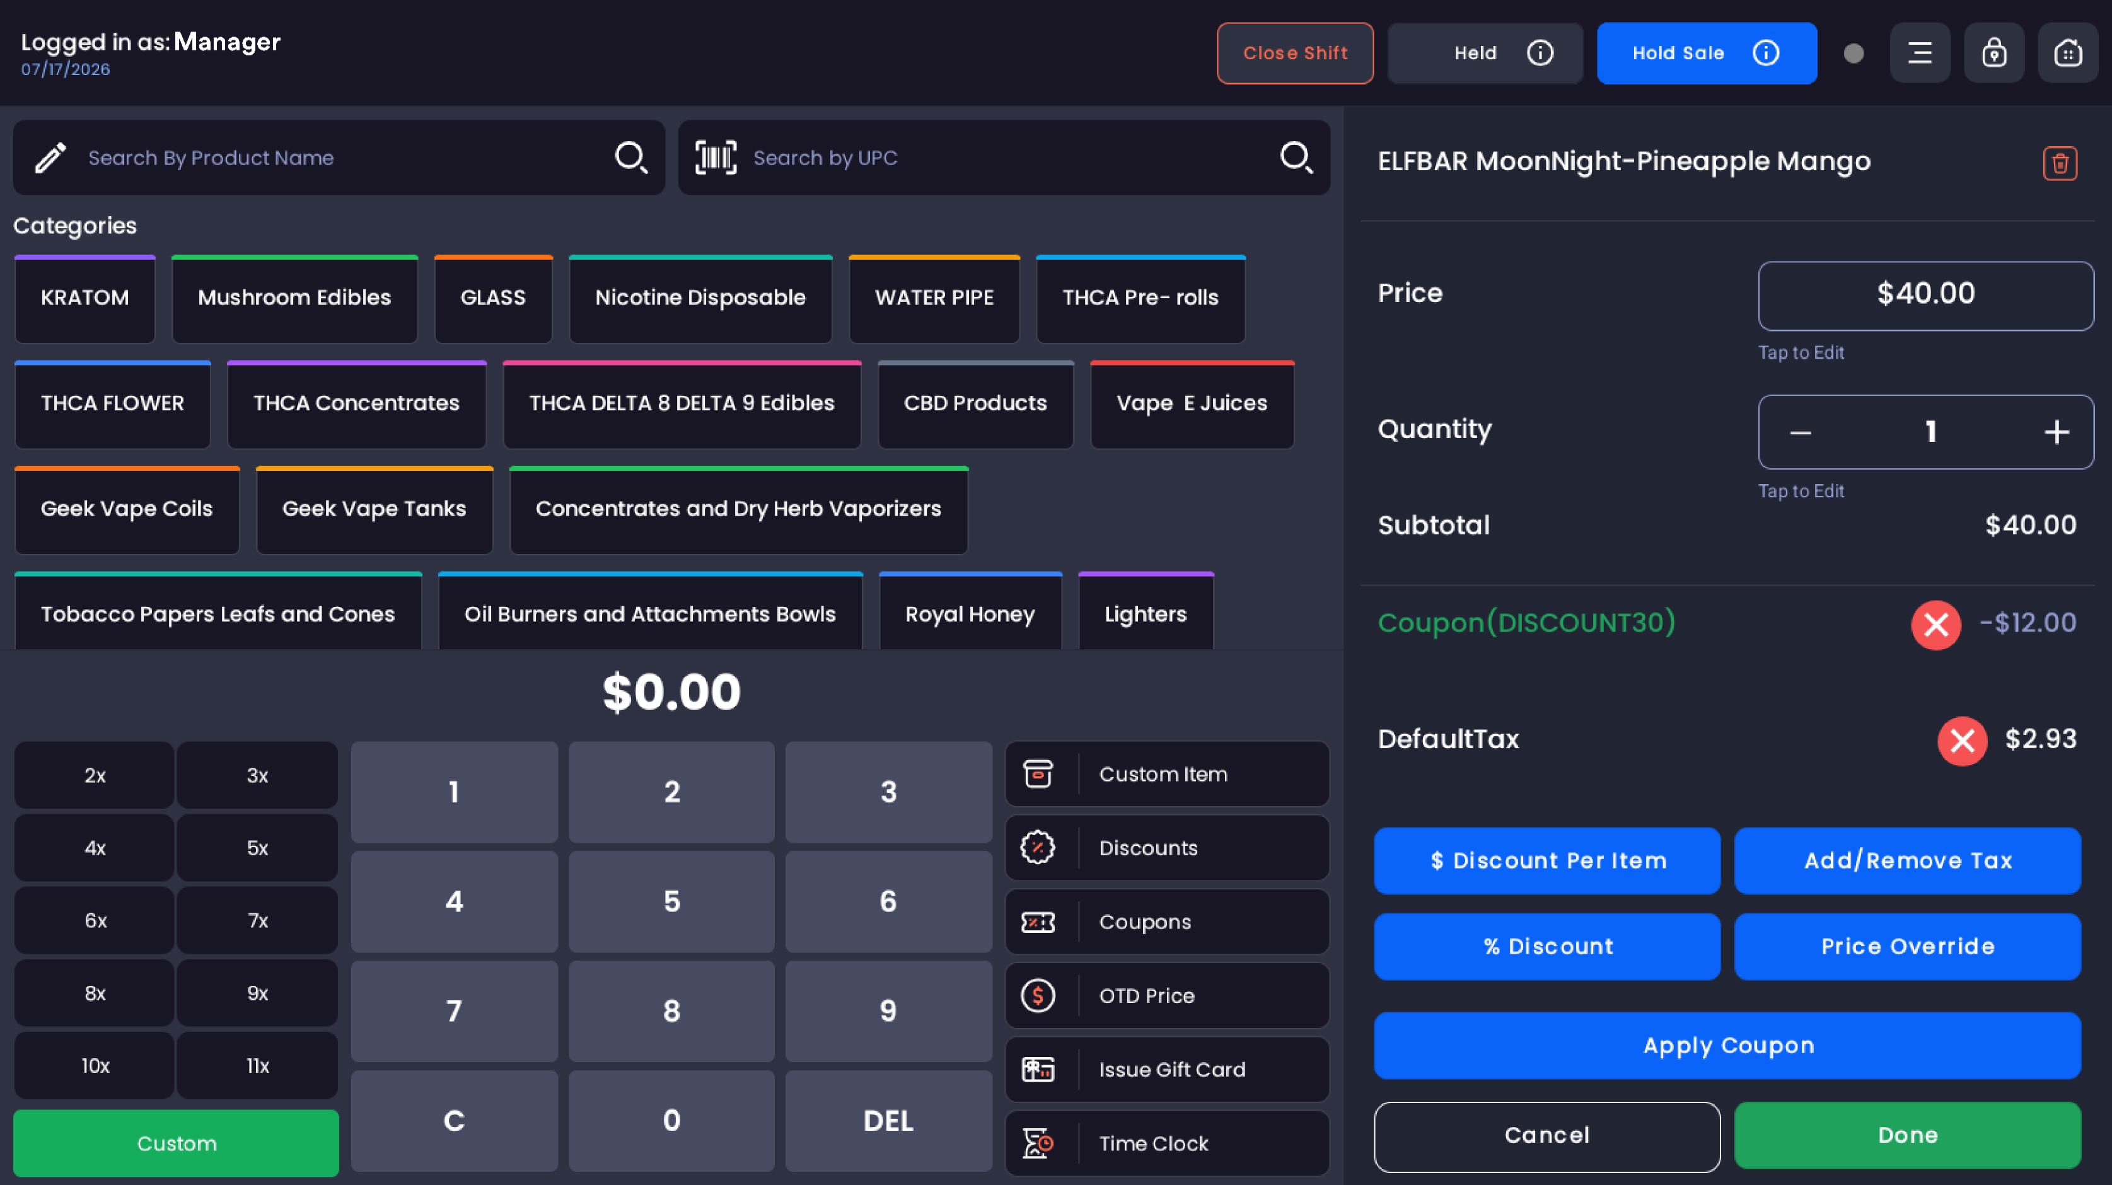The height and width of the screenshot is (1185, 2112).
Task: Open Geek Vape Tanks category
Action: [x=374, y=510]
